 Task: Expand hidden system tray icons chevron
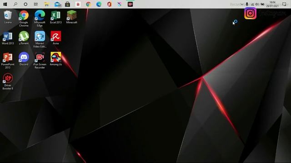242,4
